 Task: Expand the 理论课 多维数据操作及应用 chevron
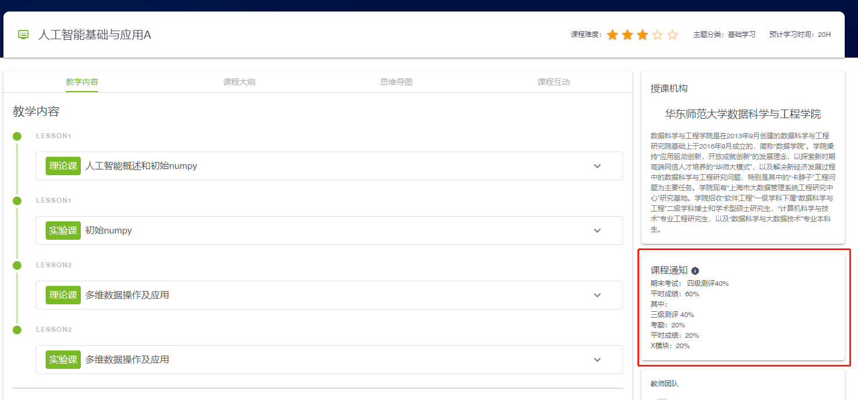click(597, 295)
